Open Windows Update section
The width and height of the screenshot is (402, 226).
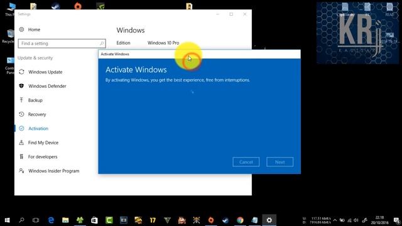pyautogui.click(x=41, y=72)
